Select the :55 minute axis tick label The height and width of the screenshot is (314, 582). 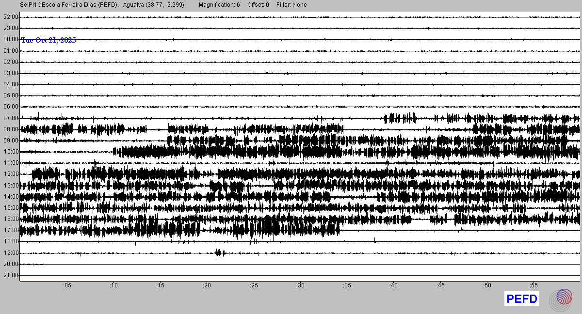click(x=533, y=285)
